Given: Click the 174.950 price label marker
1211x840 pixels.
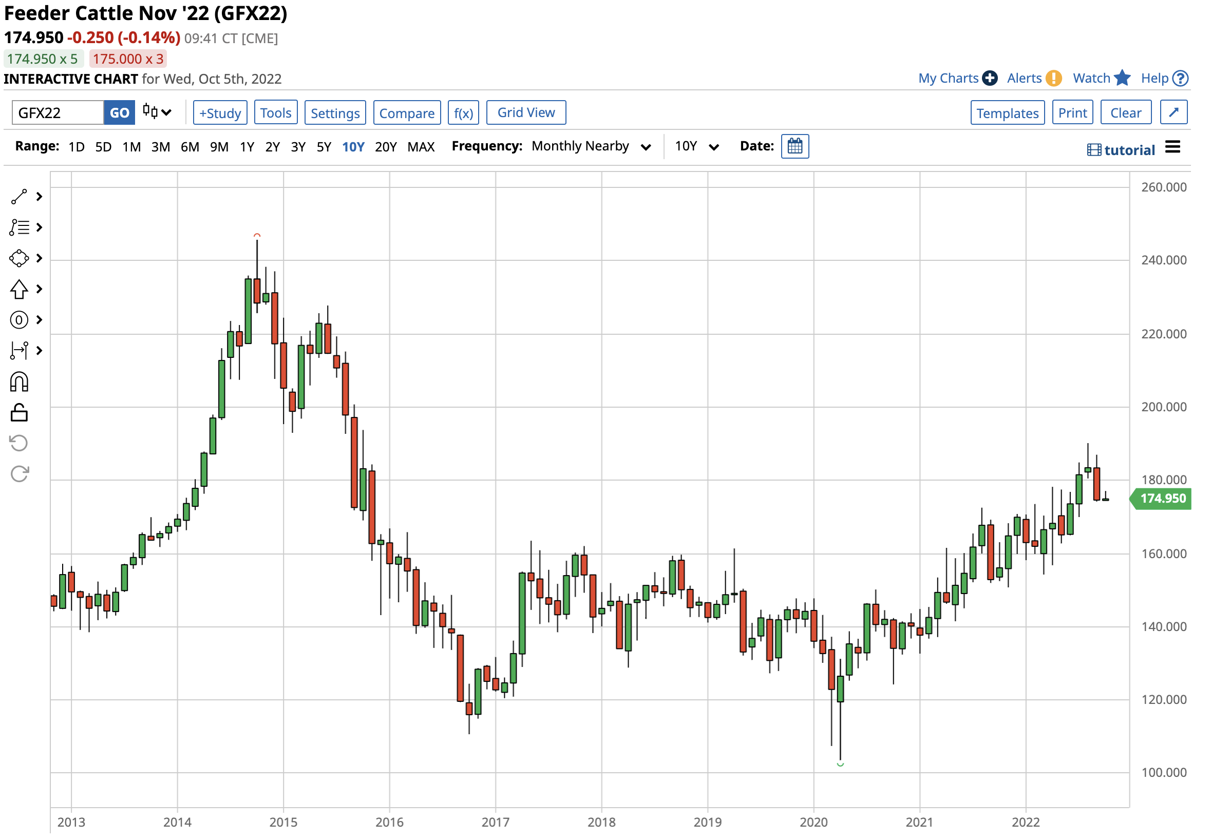Looking at the screenshot, I should [x=1163, y=499].
